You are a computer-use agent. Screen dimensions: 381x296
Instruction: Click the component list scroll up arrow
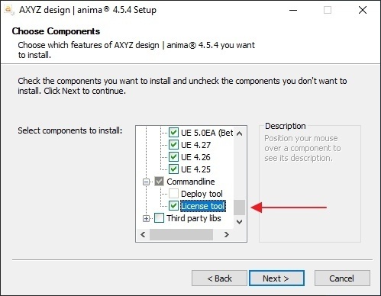239,134
